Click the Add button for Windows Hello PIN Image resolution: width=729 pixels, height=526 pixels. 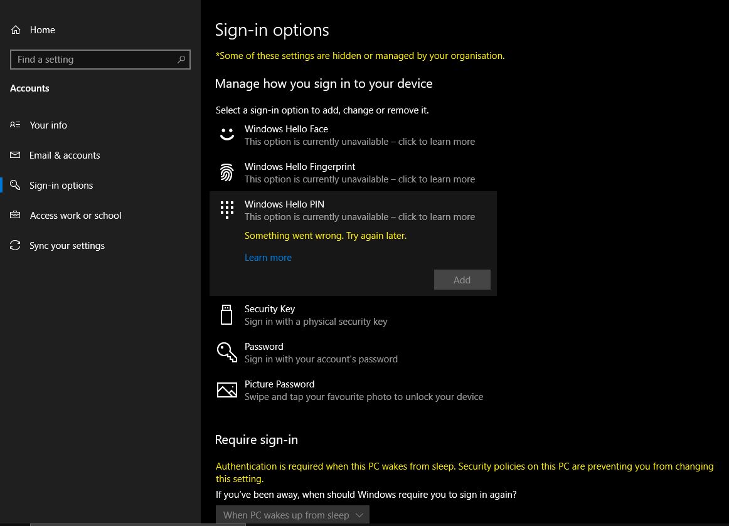462,280
